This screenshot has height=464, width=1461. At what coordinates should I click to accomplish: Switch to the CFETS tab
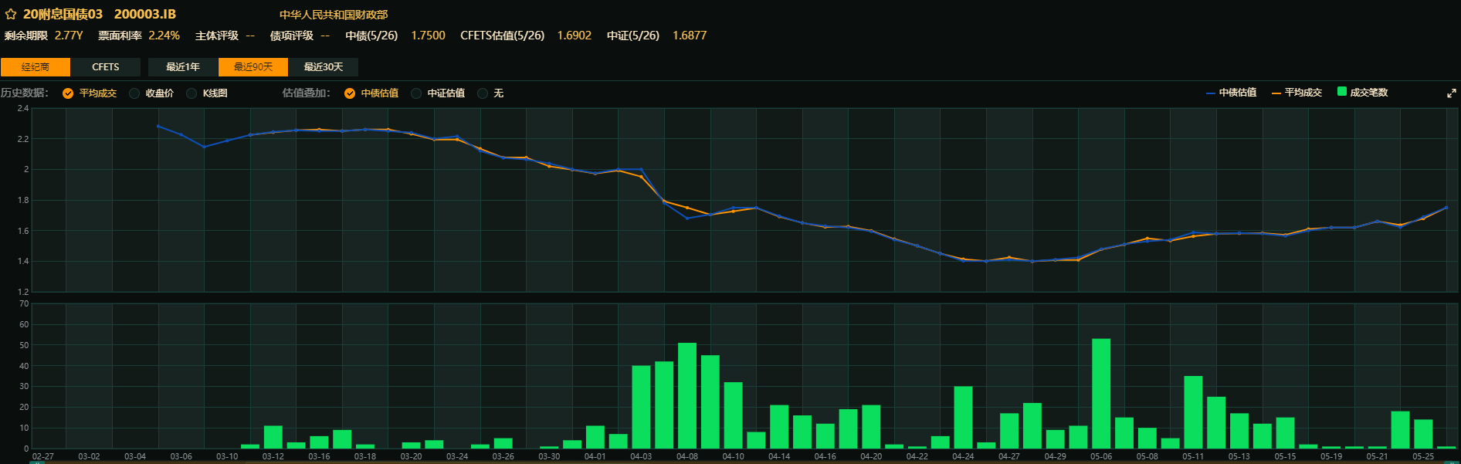coord(106,67)
